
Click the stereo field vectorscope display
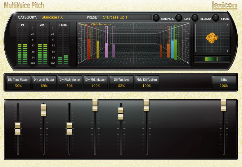(212, 38)
